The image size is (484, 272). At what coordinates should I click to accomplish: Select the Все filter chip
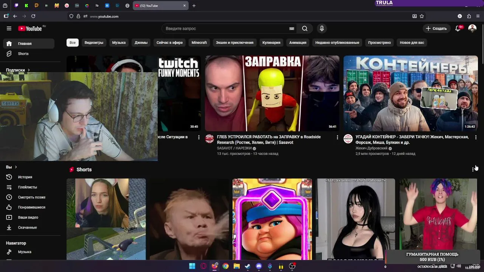pos(73,42)
